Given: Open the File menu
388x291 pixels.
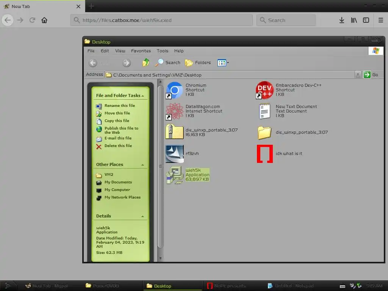Looking at the screenshot, I should pyautogui.click(x=91, y=51).
